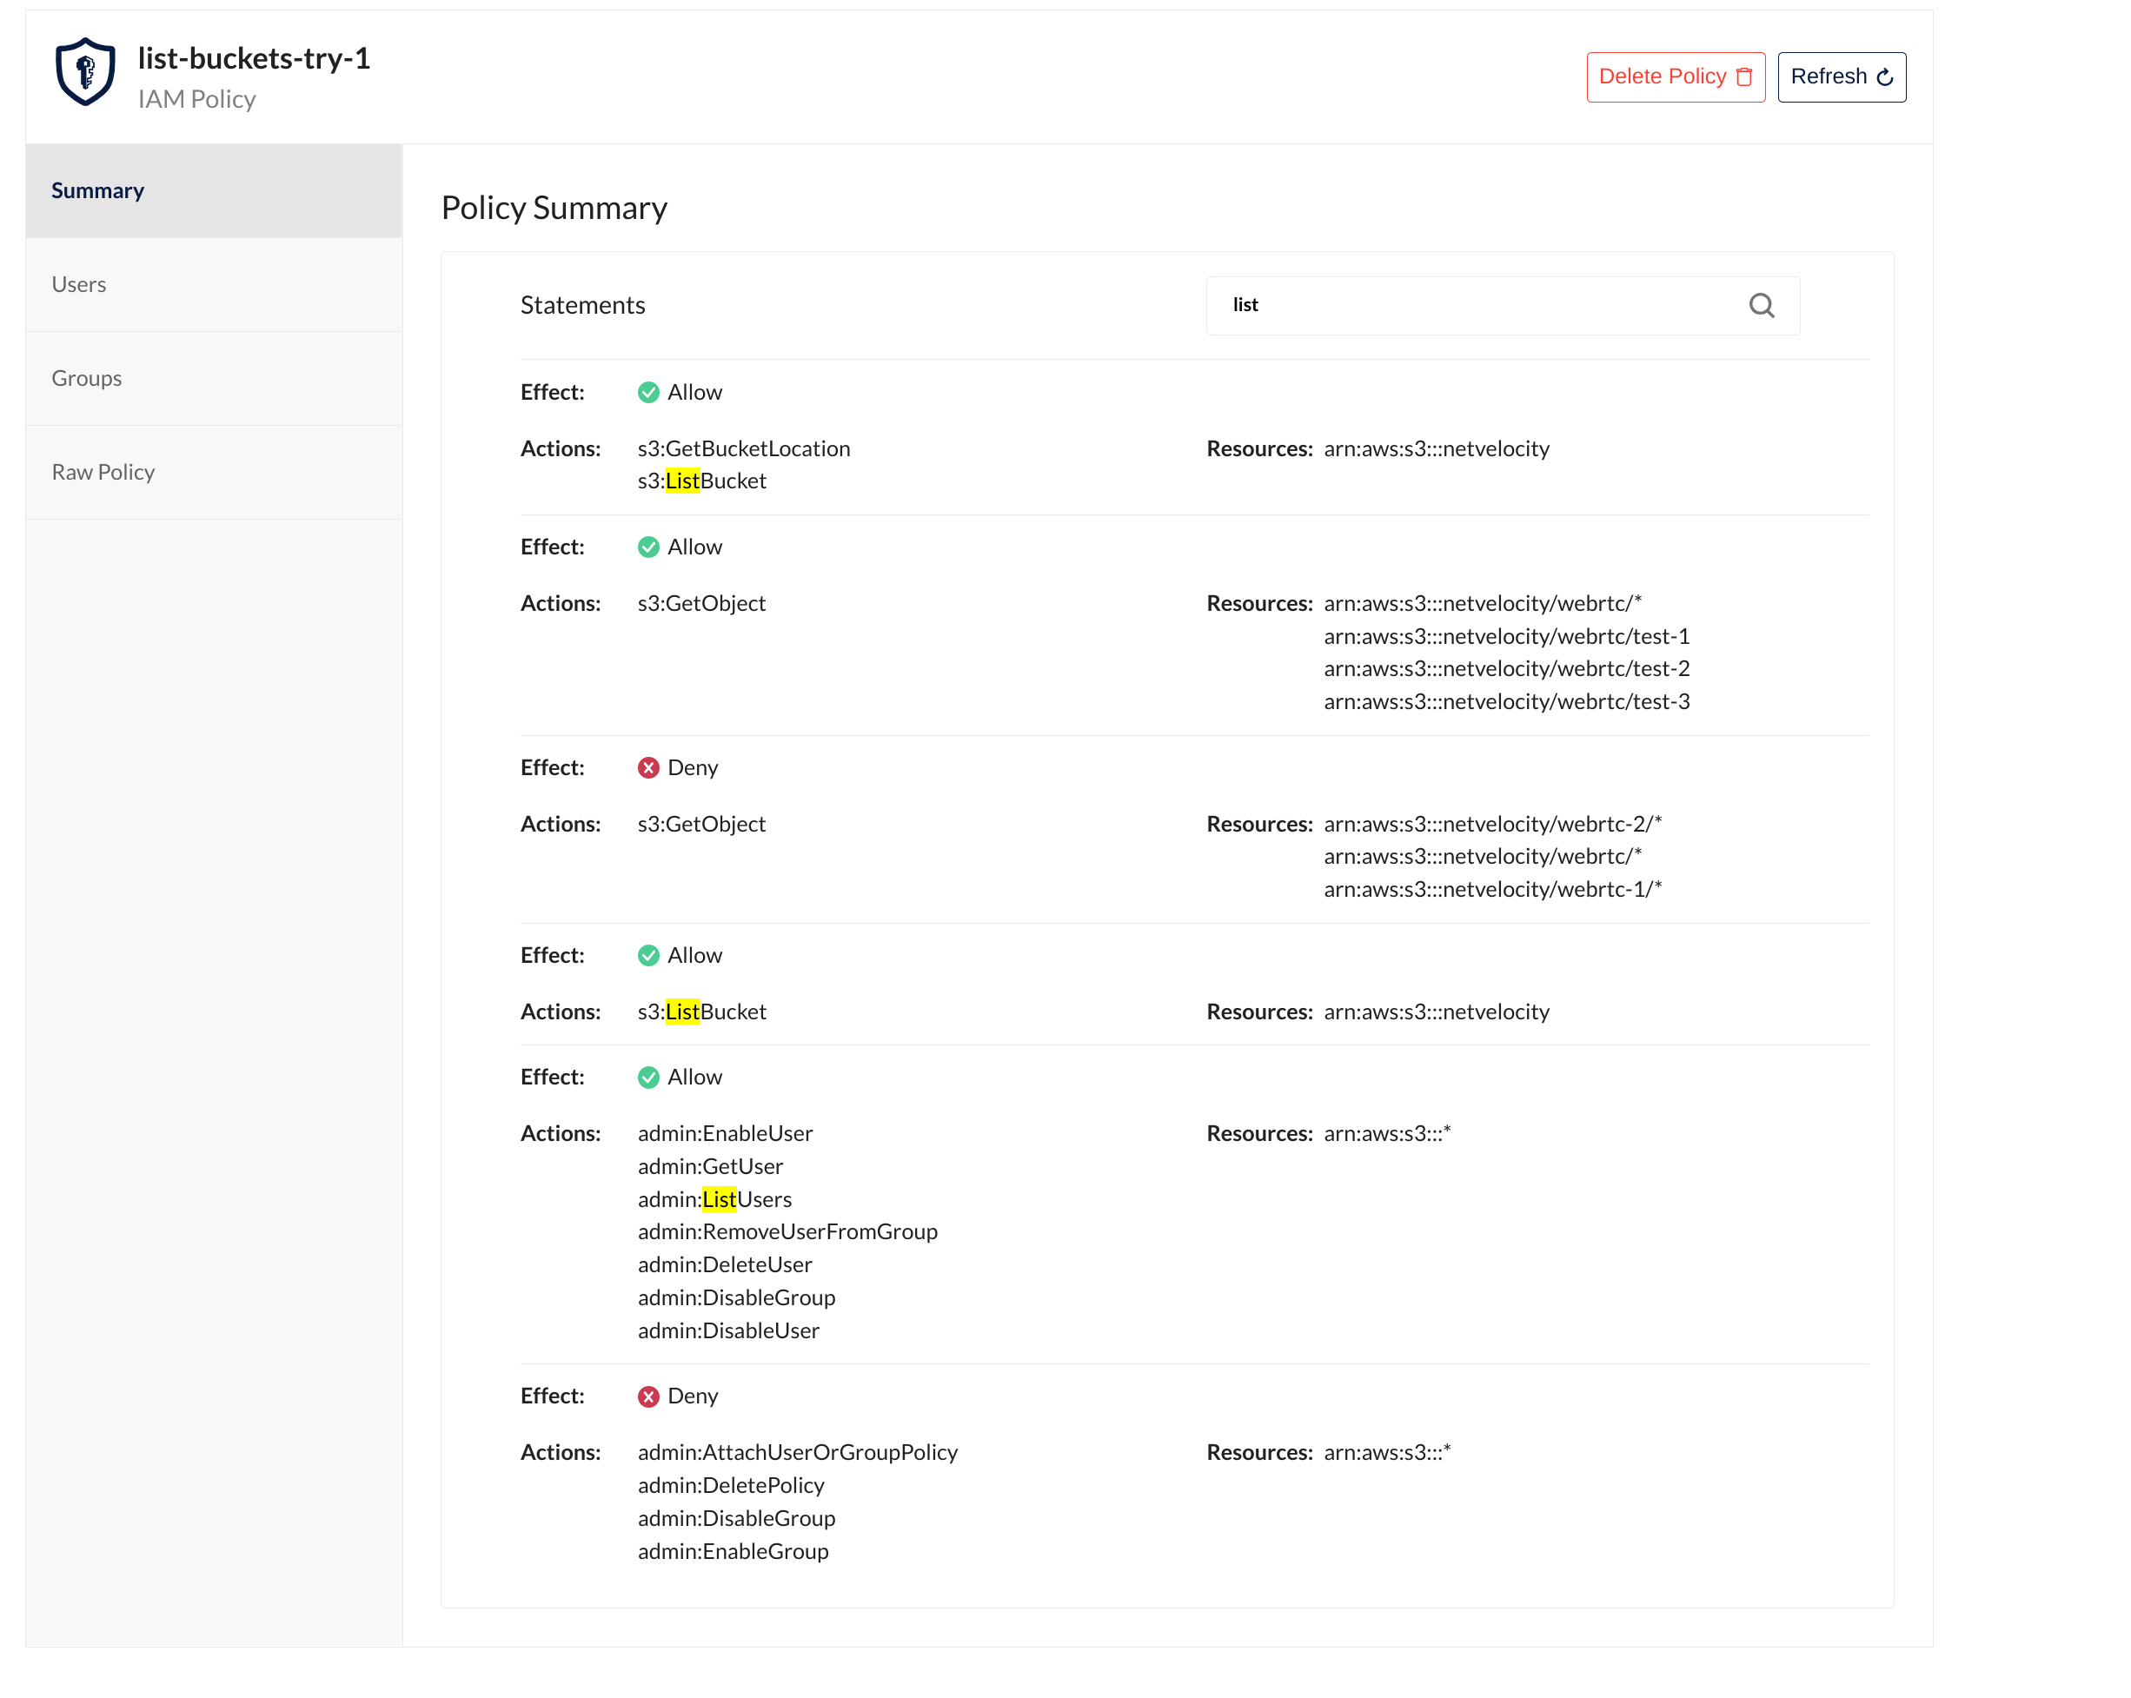Click resource arn:aws:s3:::netvelocity/webrtc/test-2
The height and width of the screenshot is (1698, 2131).
tap(1505, 668)
